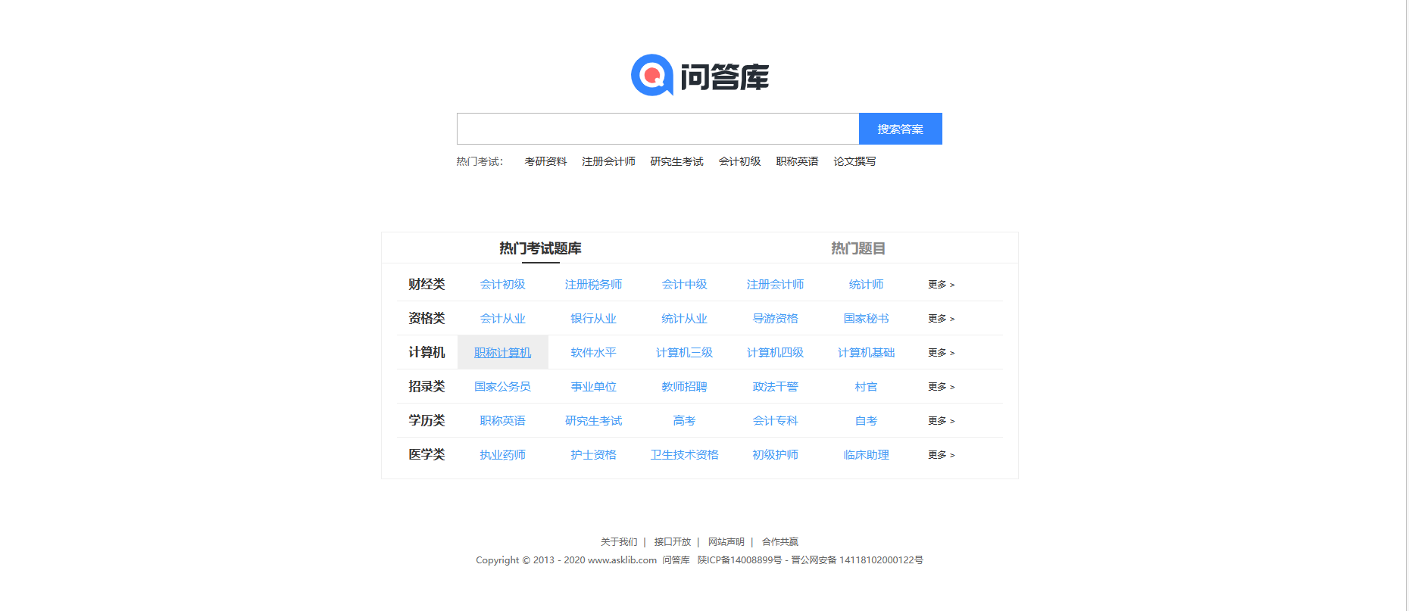
Task: Open 职称英语 in the 学历类 row
Action: pyautogui.click(x=502, y=421)
